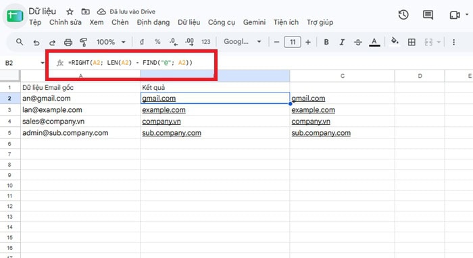Viewport: 473px width, 258px height.
Task: Check the saved to Drive cloud icon
Action: [x=101, y=11]
